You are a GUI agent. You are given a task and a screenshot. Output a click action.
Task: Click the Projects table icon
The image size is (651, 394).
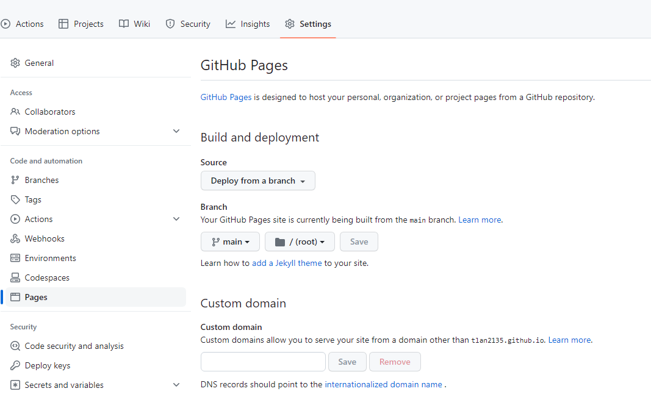pyautogui.click(x=63, y=24)
